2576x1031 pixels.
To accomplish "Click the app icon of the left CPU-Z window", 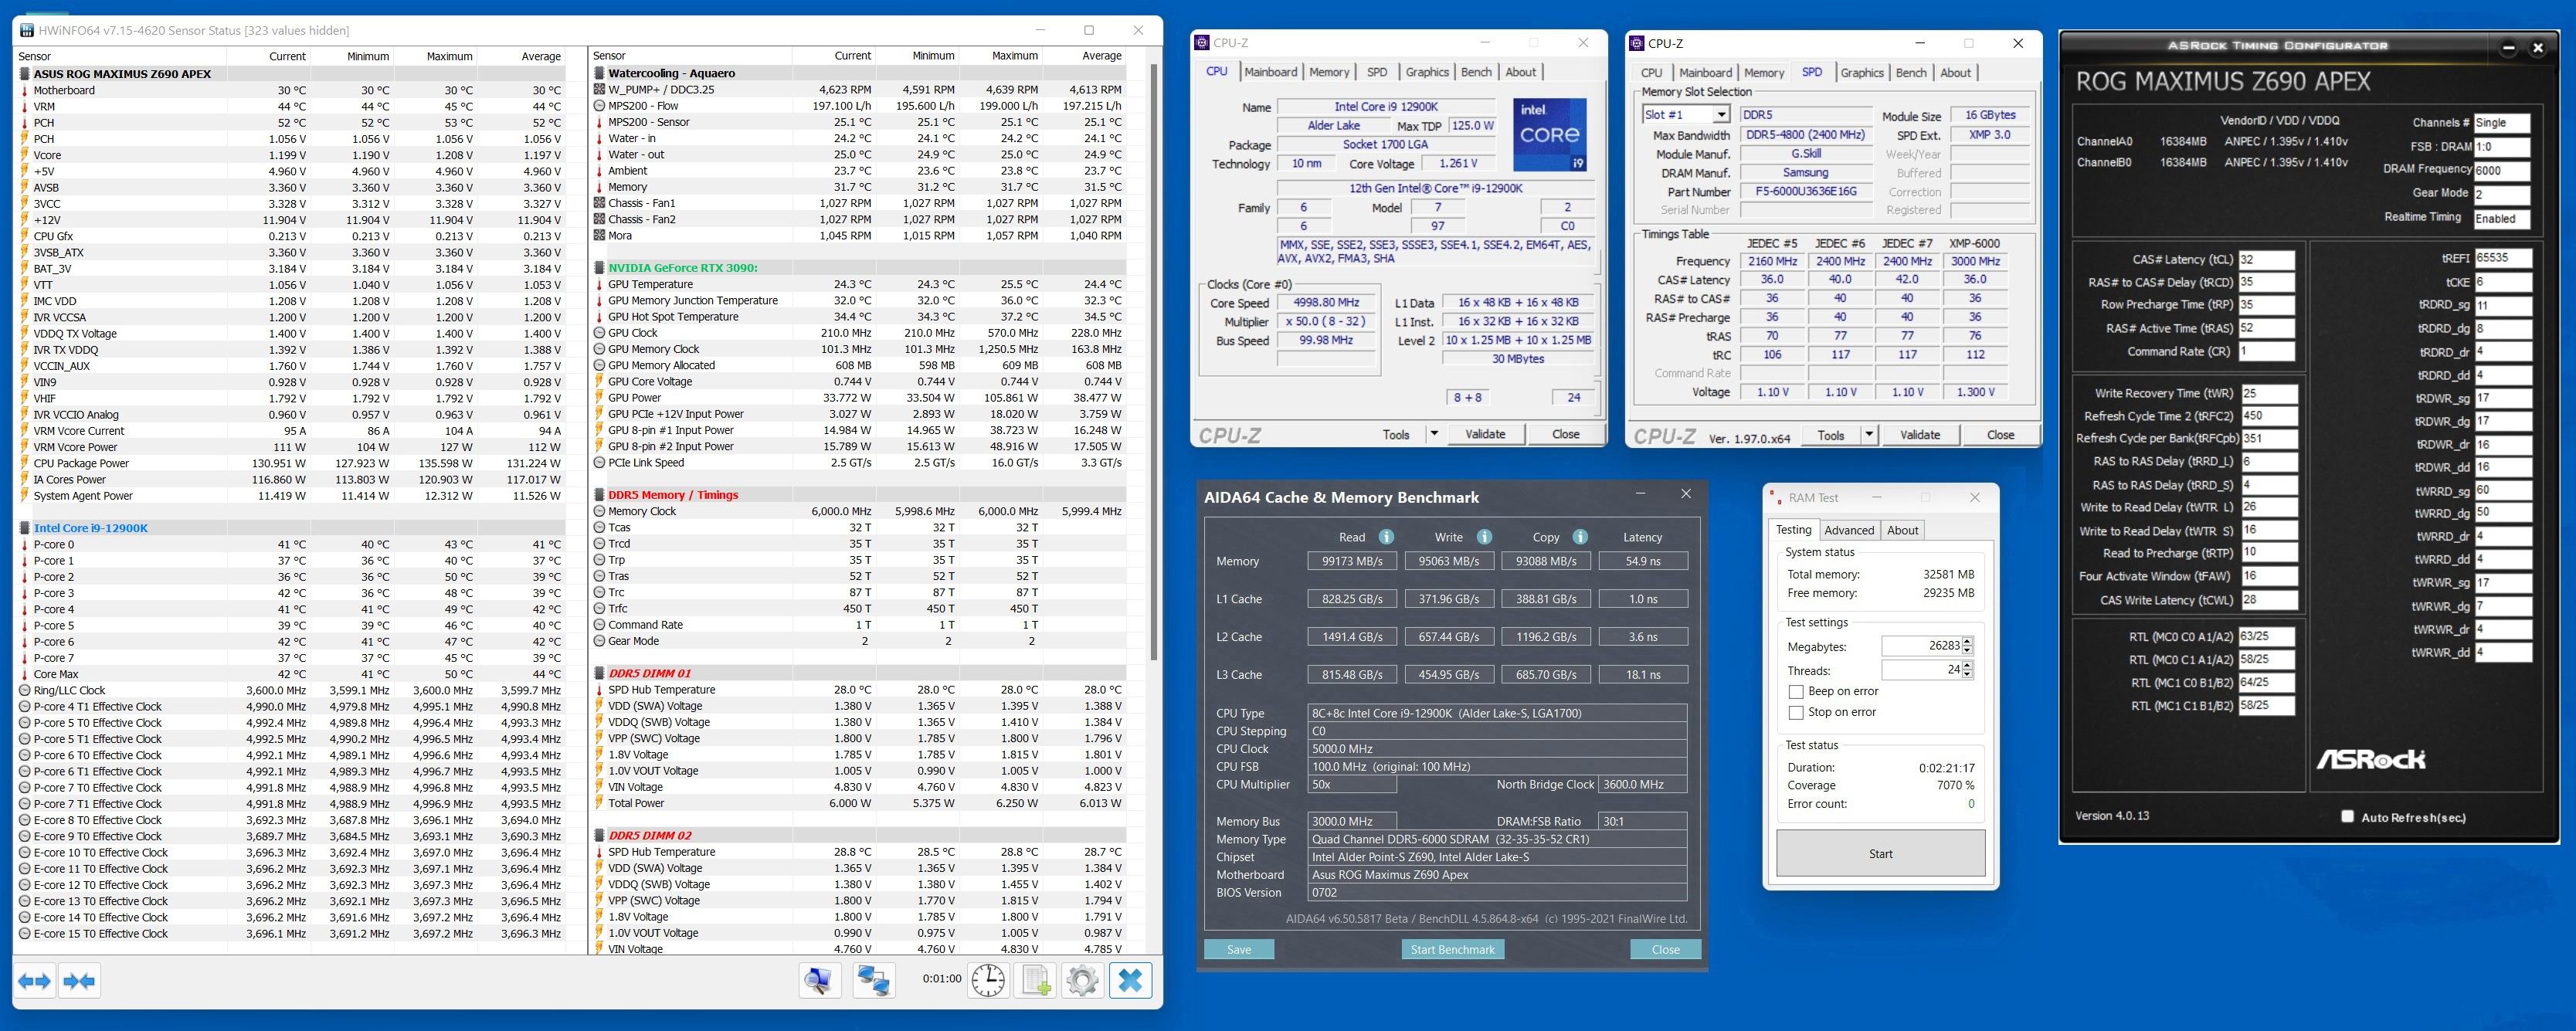I will click(1203, 43).
